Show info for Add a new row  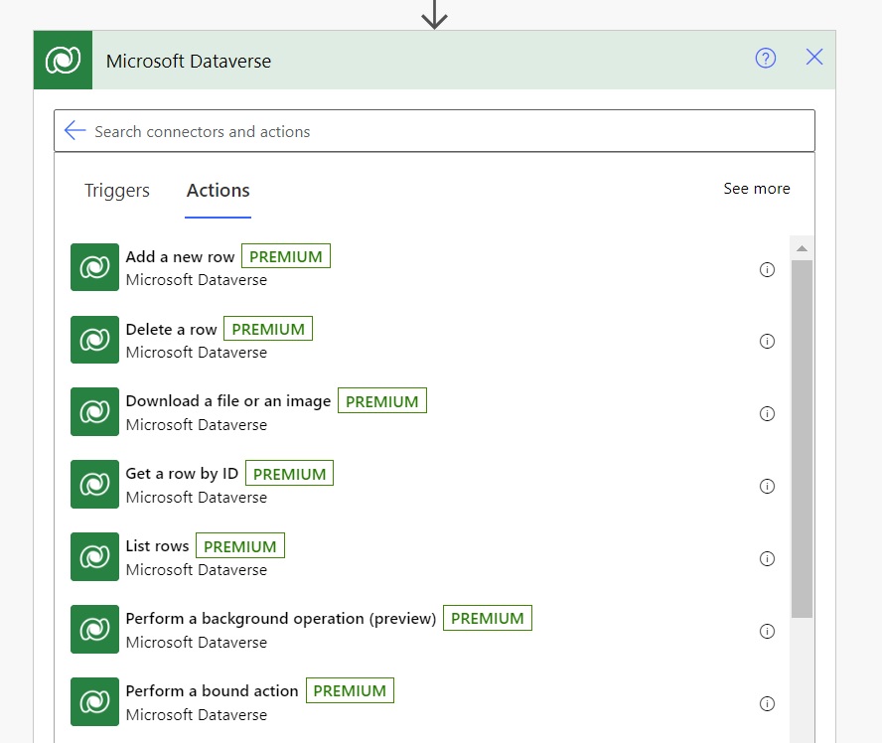click(767, 269)
